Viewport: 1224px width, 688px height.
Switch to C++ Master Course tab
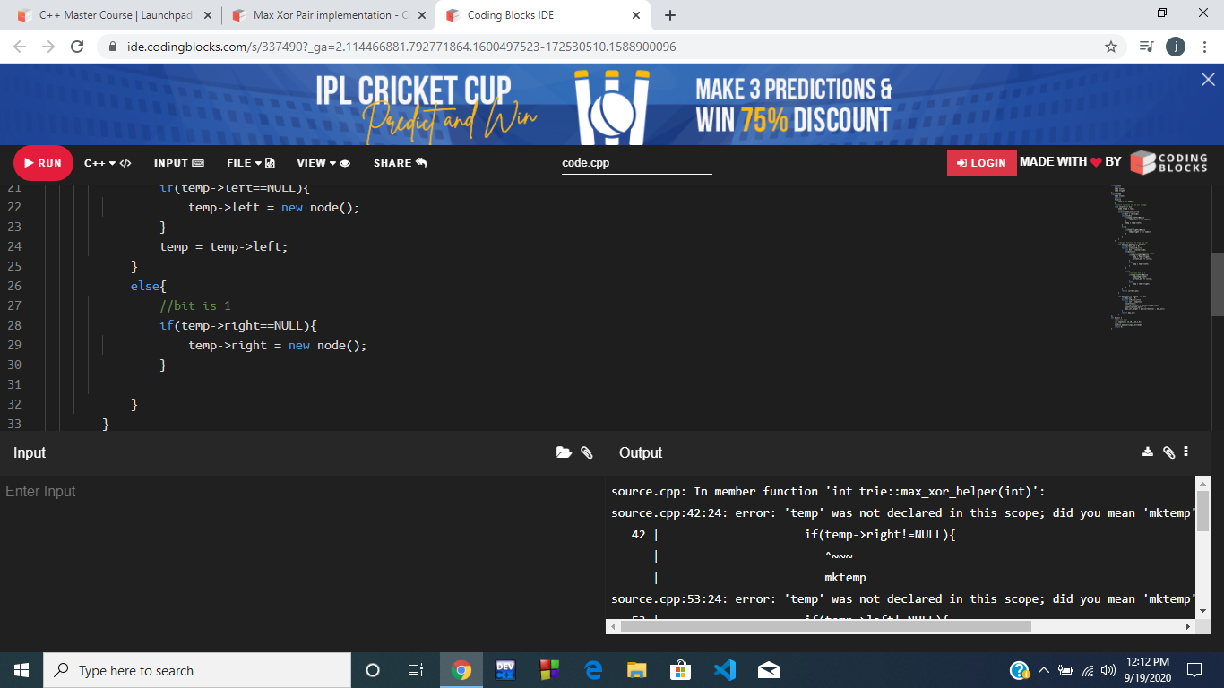point(115,15)
